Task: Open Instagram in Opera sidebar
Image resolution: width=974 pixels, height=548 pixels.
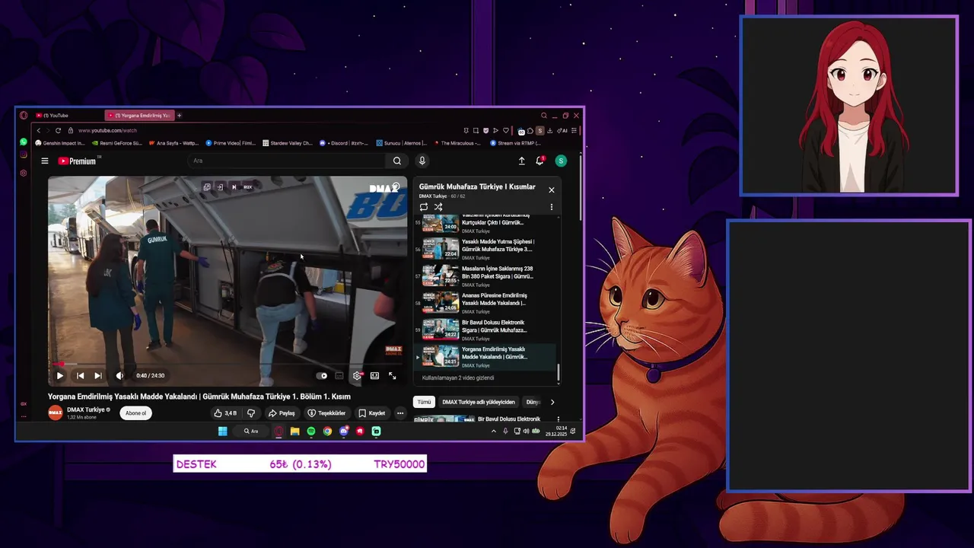Action: pos(24,155)
